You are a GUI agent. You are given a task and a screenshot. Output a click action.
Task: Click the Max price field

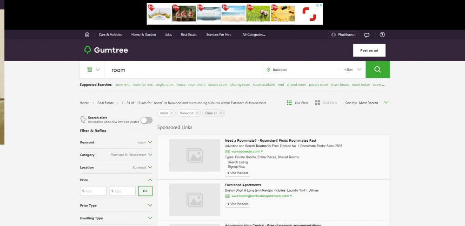click(122, 191)
